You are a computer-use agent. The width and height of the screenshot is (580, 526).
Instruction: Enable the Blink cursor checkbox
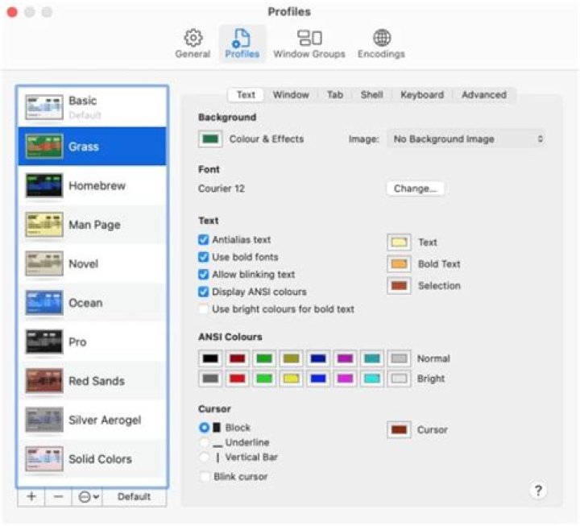pyautogui.click(x=204, y=476)
